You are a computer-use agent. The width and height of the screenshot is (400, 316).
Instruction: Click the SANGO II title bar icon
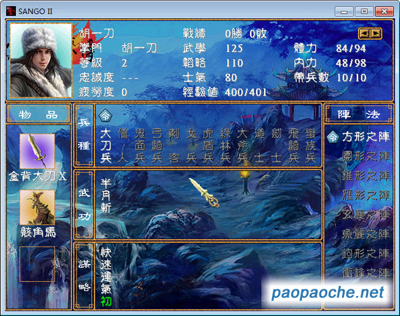click(11, 11)
